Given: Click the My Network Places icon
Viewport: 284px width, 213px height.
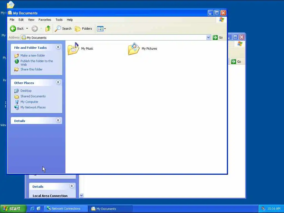Looking at the screenshot, I should click(x=16, y=108).
